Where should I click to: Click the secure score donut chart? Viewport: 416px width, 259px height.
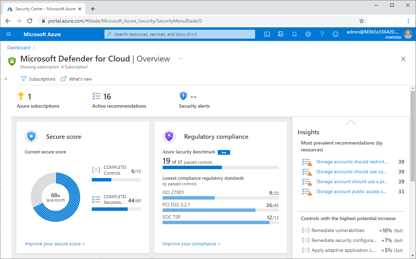(x=55, y=197)
